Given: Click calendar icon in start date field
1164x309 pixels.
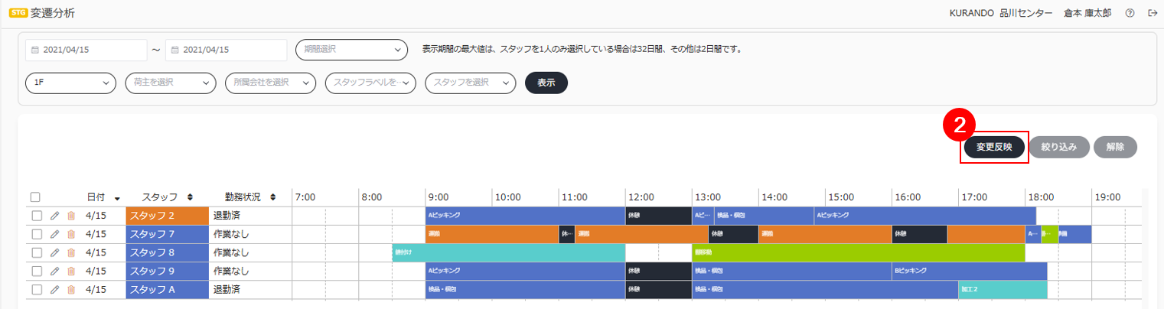Looking at the screenshot, I should pos(35,50).
